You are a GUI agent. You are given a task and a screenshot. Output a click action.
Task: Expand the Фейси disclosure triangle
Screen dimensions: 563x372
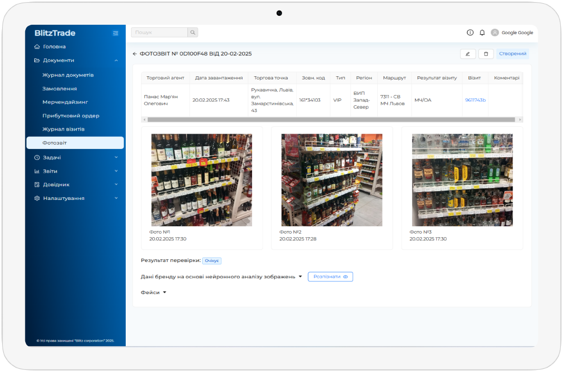(x=164, y=293)
